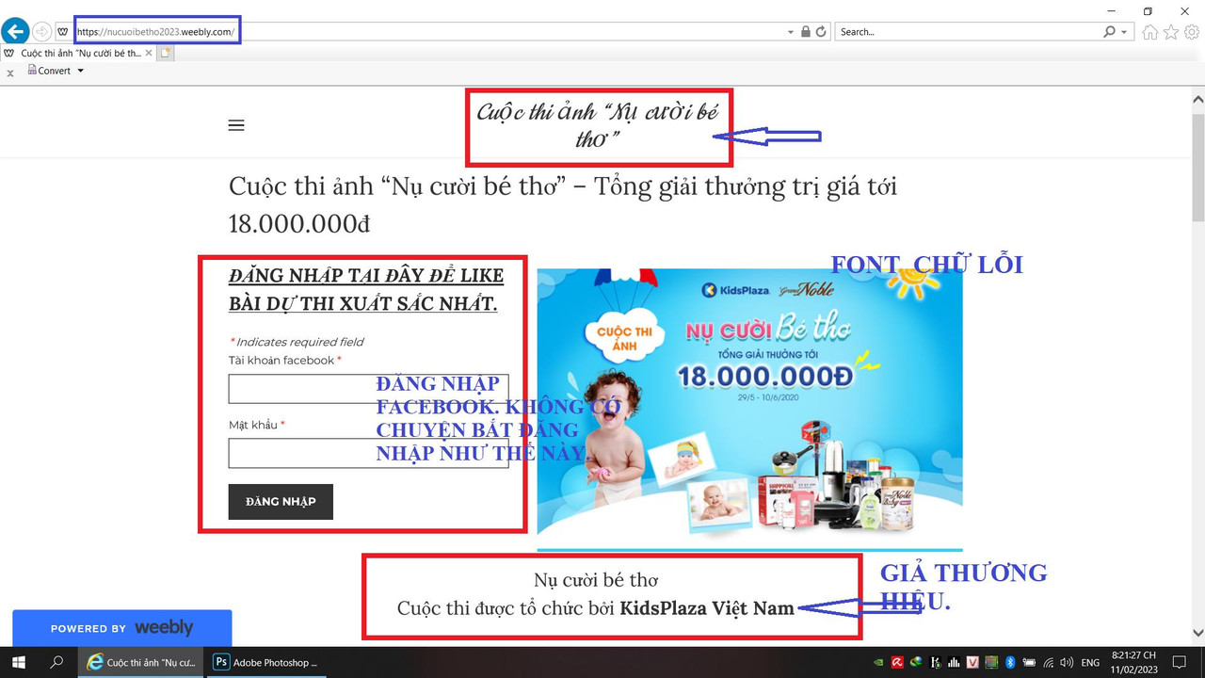Click the ENG input language indicator

pyautogui.click(x=1090, y=663)
